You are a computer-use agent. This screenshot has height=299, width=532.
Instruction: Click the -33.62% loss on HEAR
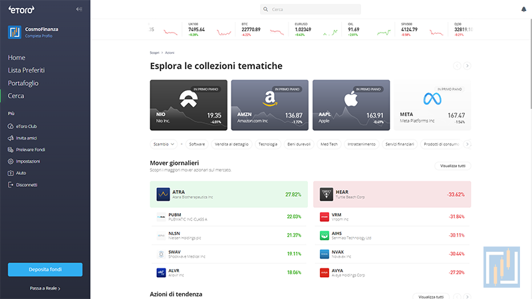[456, 195]
